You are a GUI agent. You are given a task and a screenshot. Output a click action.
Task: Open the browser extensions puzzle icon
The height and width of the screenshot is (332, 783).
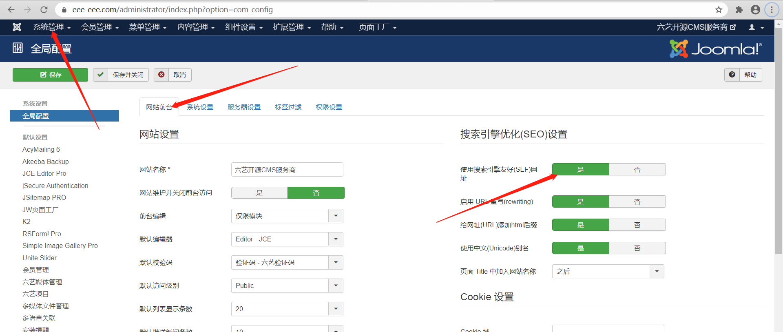point(739,9)
